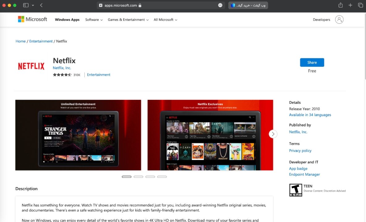366x222 pixels.
Task: Show tab overview icon
Action: (360, 5)
